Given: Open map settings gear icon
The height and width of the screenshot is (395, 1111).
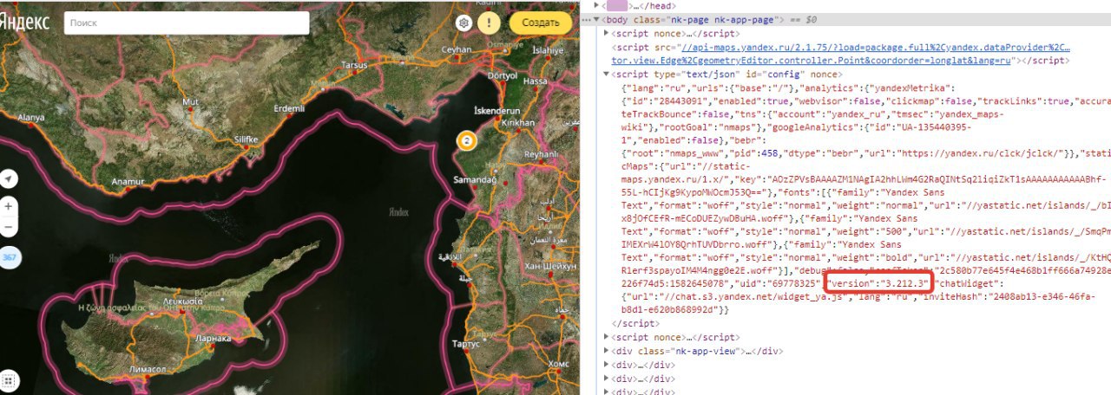Looking at the screenshot, I should click(464, 23).
